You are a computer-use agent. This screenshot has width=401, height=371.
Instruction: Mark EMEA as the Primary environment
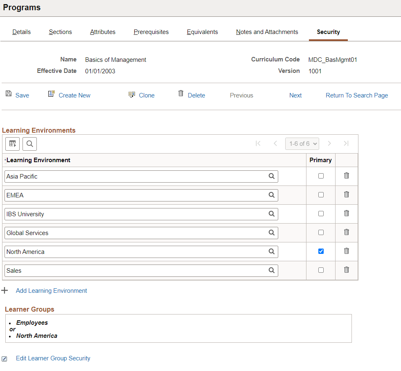(x=320, y=195)
